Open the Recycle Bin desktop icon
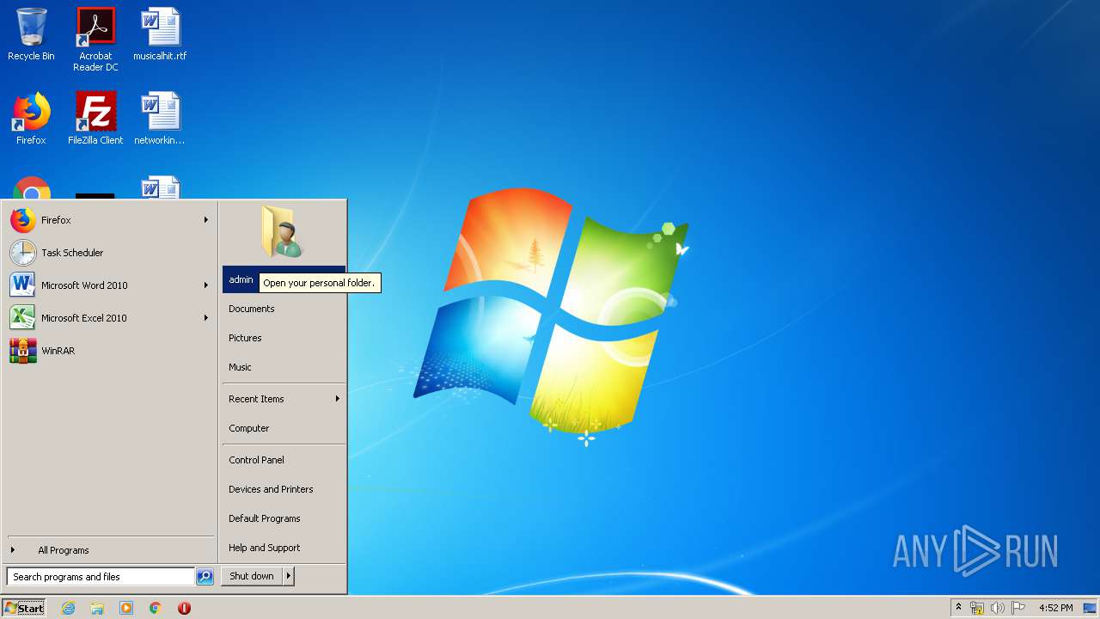The image size is (1100, 619). [31, 34]
